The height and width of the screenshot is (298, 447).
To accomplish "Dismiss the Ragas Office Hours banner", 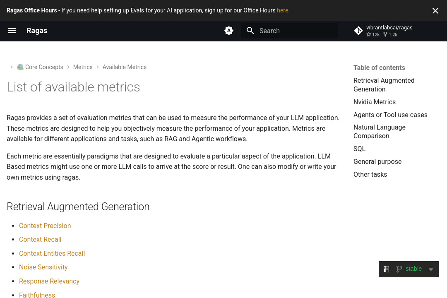I will coord(435,11).
